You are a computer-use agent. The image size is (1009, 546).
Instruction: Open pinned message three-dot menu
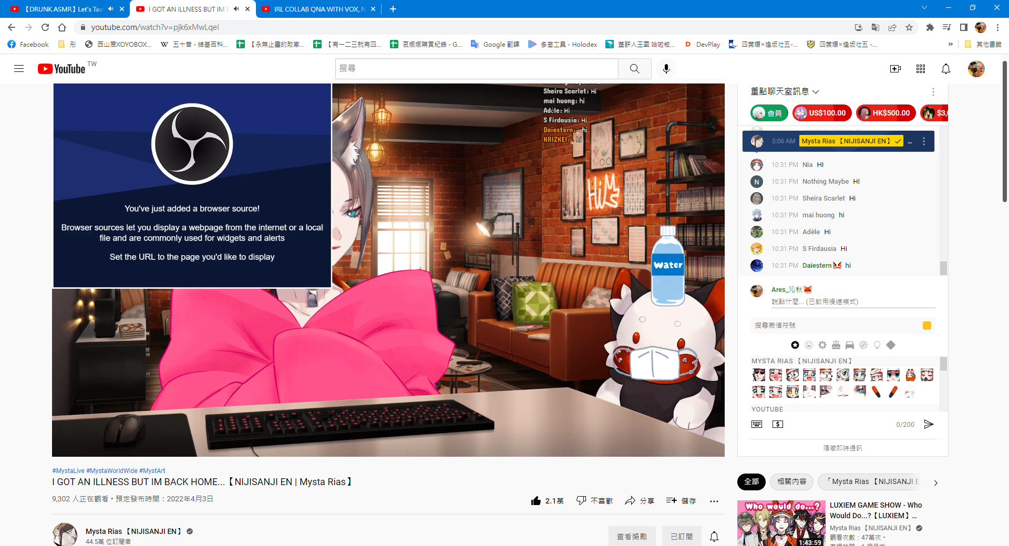[924, 141]
